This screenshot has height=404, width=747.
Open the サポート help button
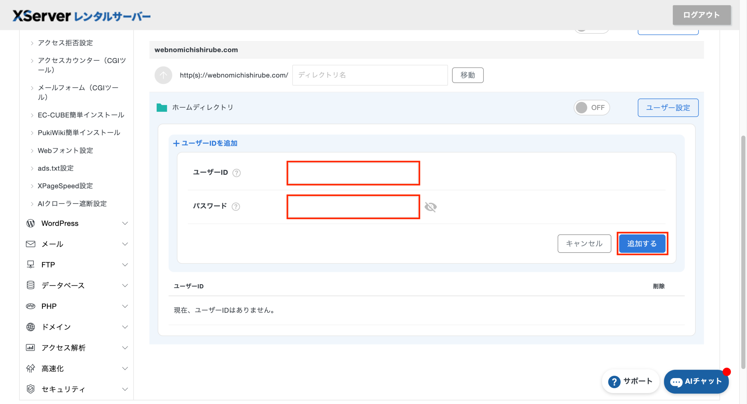tap(630, 381)
